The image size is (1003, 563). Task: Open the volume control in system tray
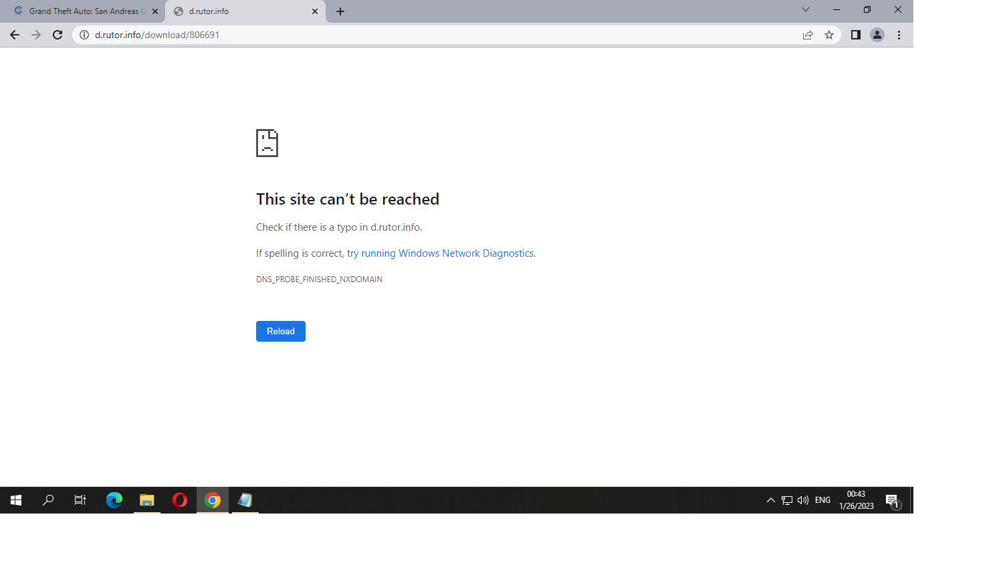[803, 500]
